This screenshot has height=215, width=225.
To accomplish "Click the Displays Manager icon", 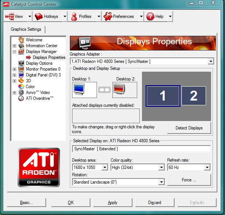I will (x=21, y=52).
